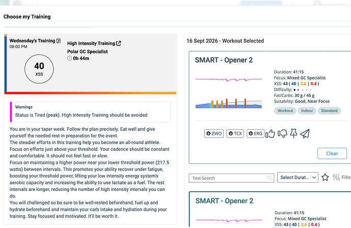Open the selected workout's power profile chart
Image resolution: width=351 pixels, height=228 pixels.
click(228, 103)
